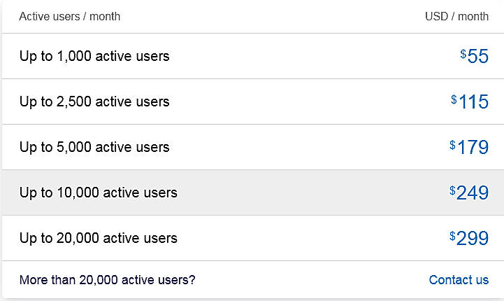Click the 249 price figure
This screenshot has height=301, width=504.
473,193
